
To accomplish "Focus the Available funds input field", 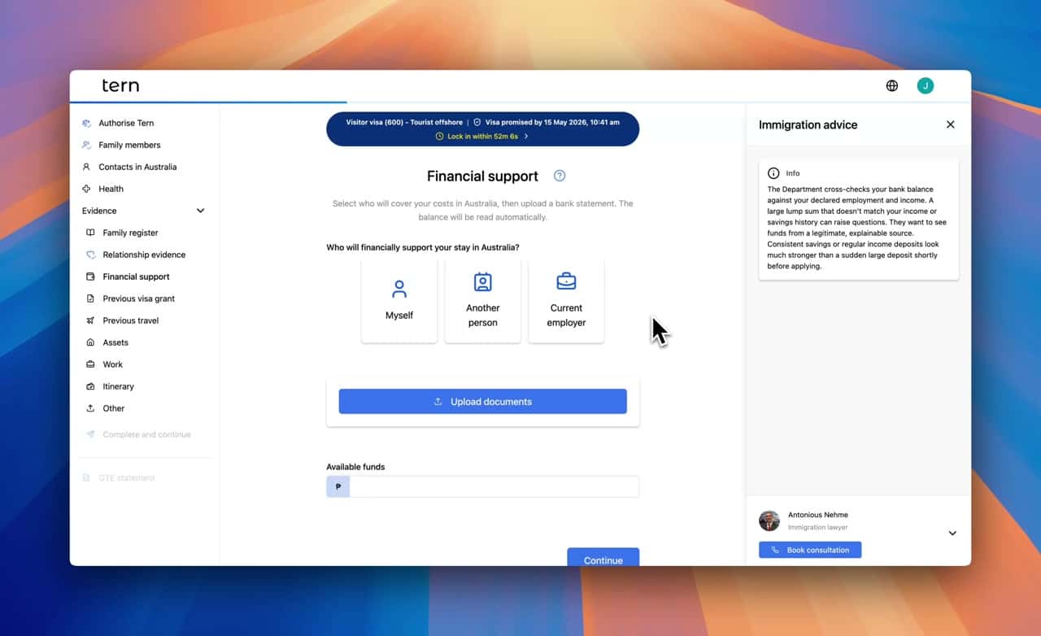I will 493,486.
